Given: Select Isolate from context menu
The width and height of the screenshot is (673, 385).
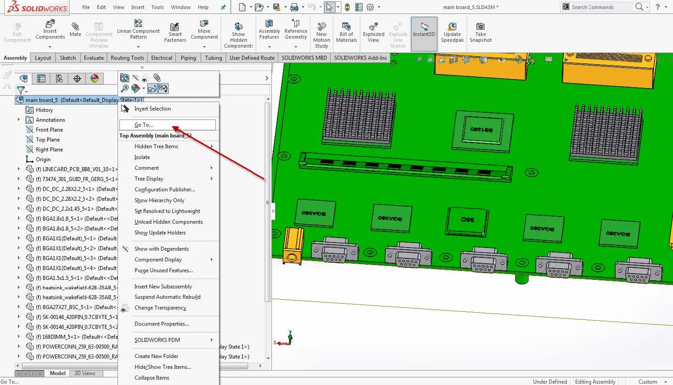Looking at the screenshot, I should (142, 157).
